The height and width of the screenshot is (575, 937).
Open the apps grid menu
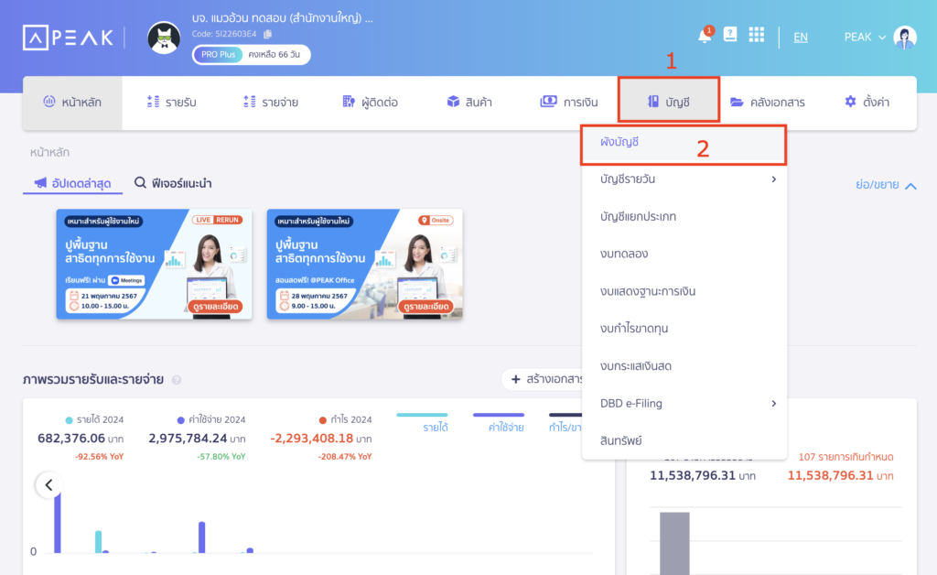[756, 35]
